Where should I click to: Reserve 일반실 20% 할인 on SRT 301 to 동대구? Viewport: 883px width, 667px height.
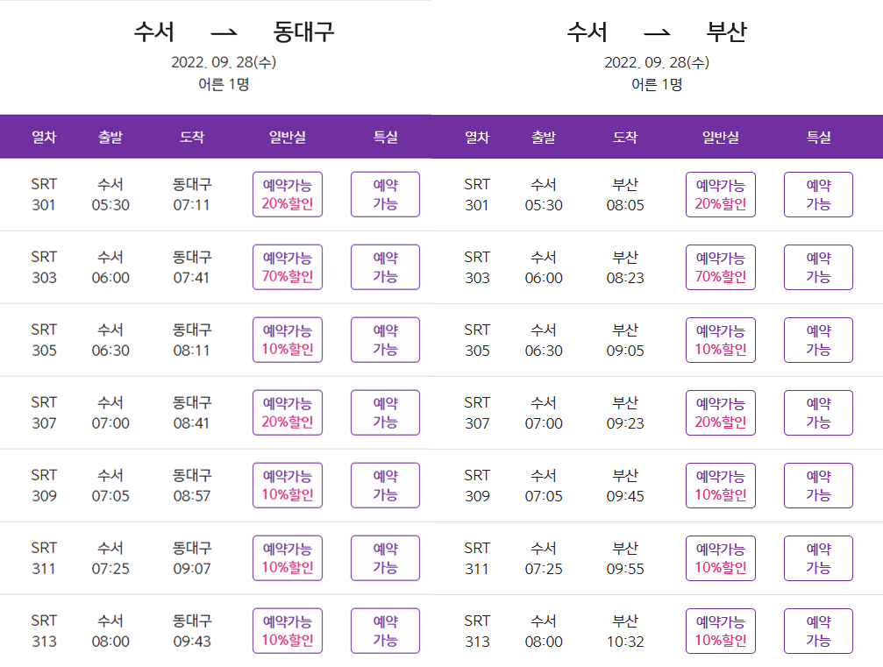coord(287,194)
